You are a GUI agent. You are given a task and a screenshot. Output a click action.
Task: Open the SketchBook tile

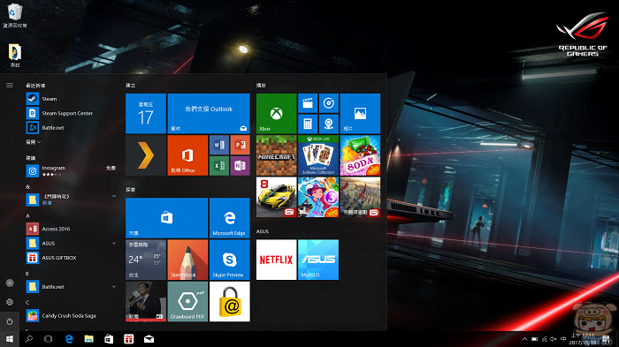[187, 260]
